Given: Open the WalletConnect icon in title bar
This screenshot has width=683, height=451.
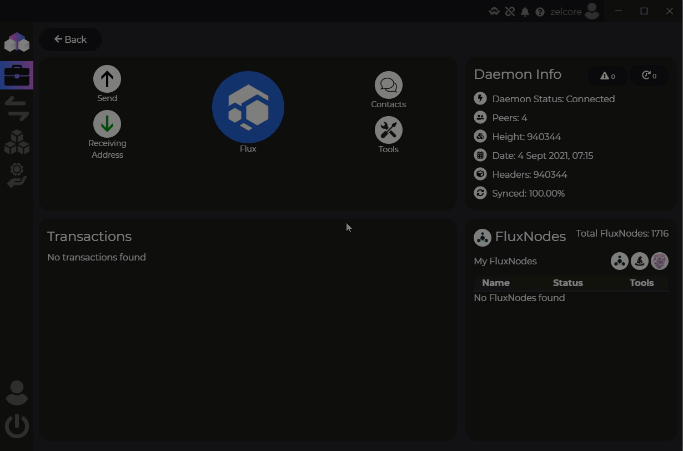Looking at the screenshot, I should click(494, 12).
